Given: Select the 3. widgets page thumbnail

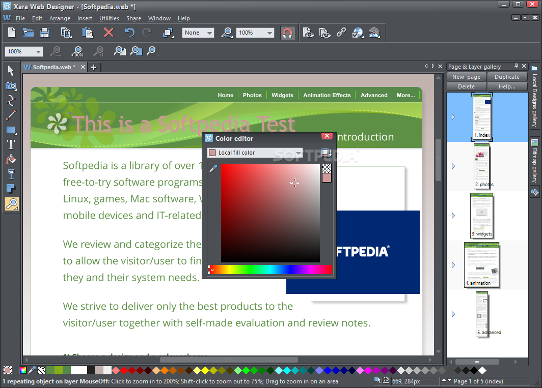Looking at the screenshot, I should click(482, 216).
